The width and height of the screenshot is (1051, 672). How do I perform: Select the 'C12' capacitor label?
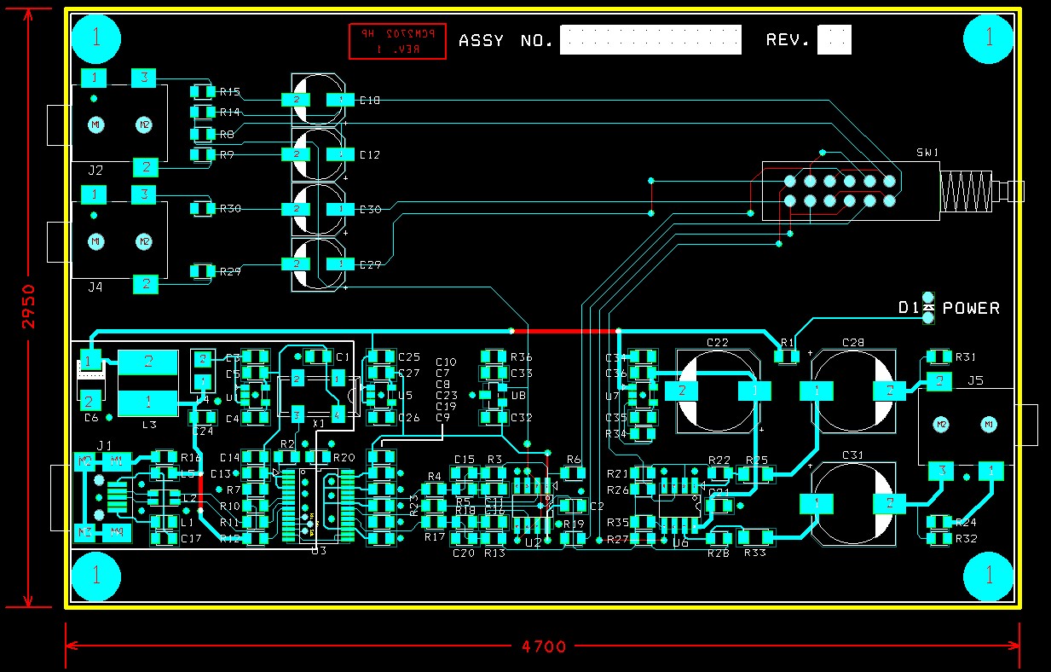370,155
